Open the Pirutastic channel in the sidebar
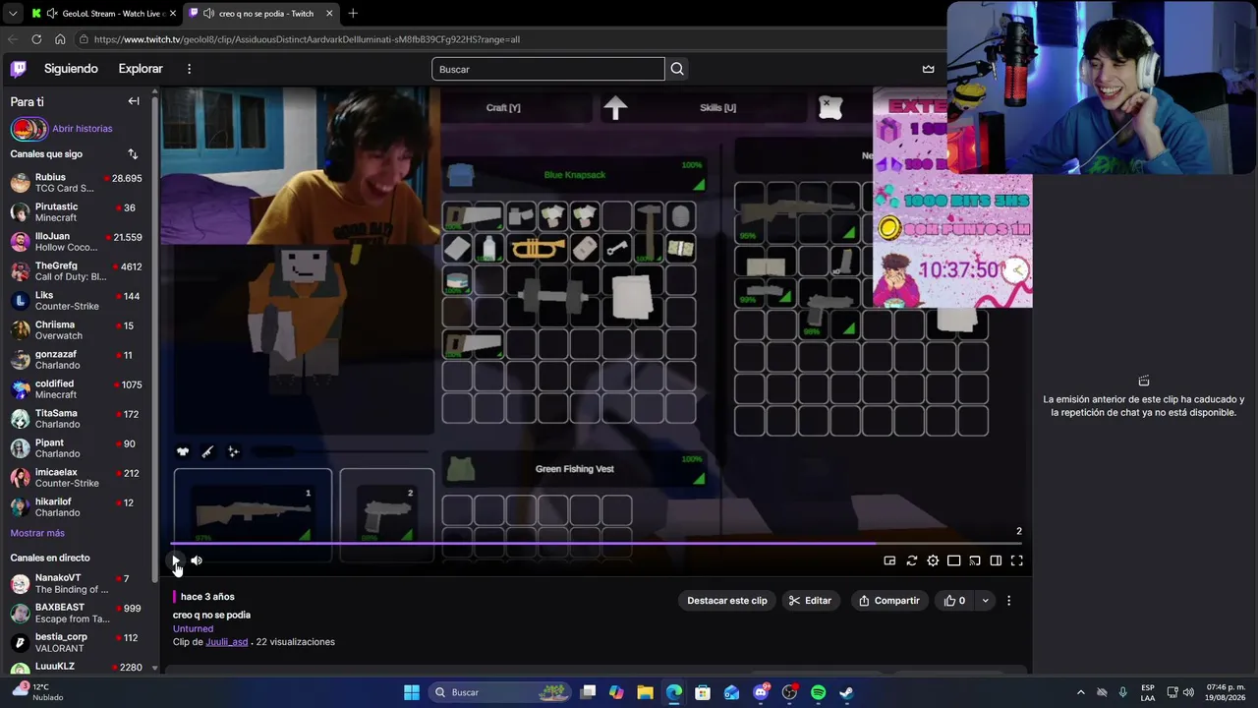This screenshot has height=708, width=1258. 77,212
